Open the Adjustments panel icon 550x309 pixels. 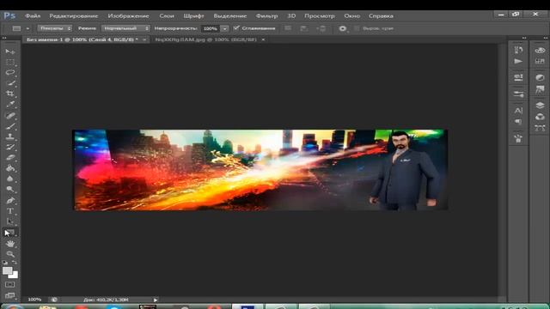(x=540, y=77)
